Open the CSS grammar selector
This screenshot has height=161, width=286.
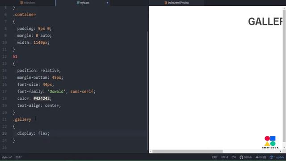click(x=234, y=157)
